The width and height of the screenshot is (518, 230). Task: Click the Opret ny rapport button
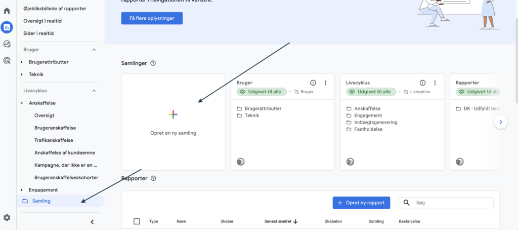361,203
